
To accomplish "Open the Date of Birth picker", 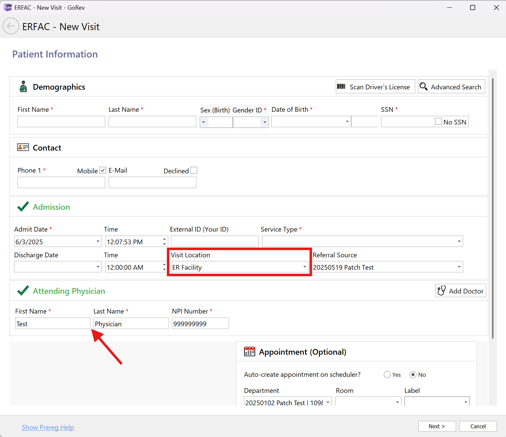I will [x=347, y=121].
